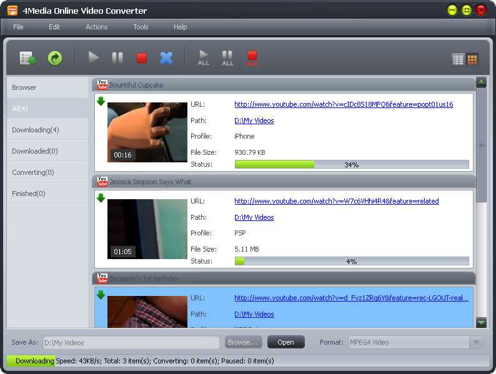Screen dimensions: 496x374
Task: Expand the Format MPEG4 Video dropdown
Action: (415, 342)
